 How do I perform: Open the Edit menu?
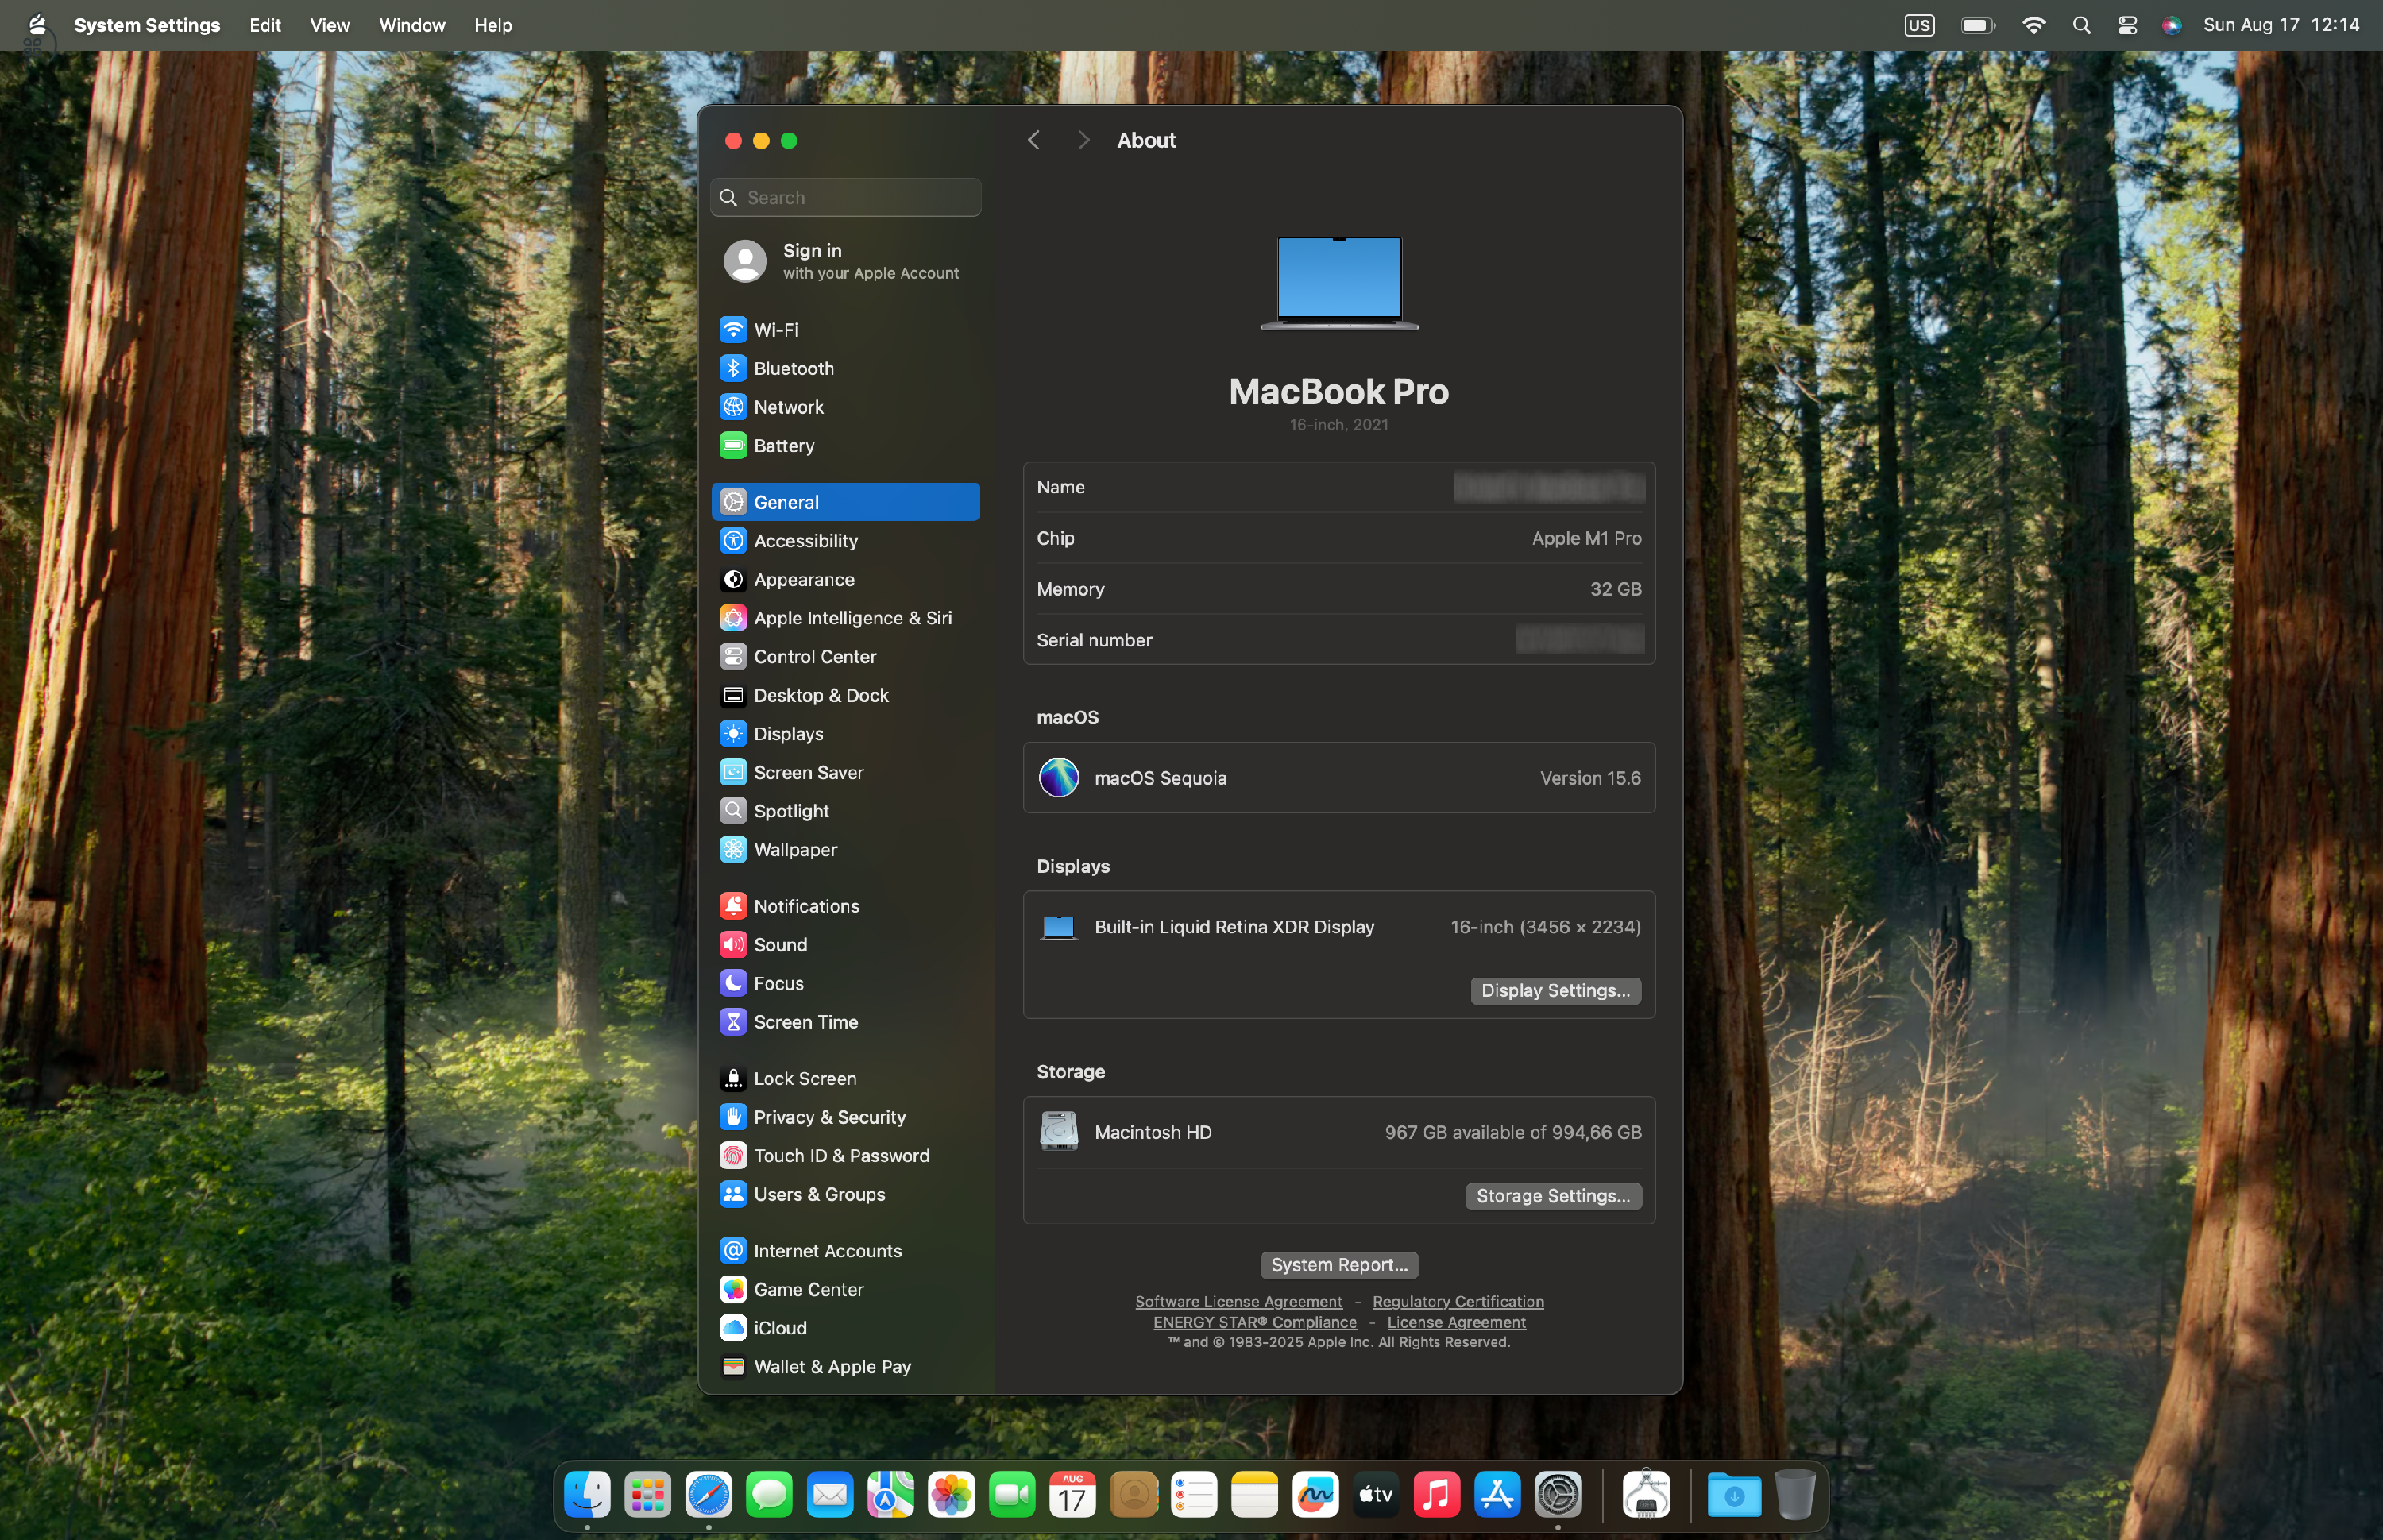coord(265,25)
